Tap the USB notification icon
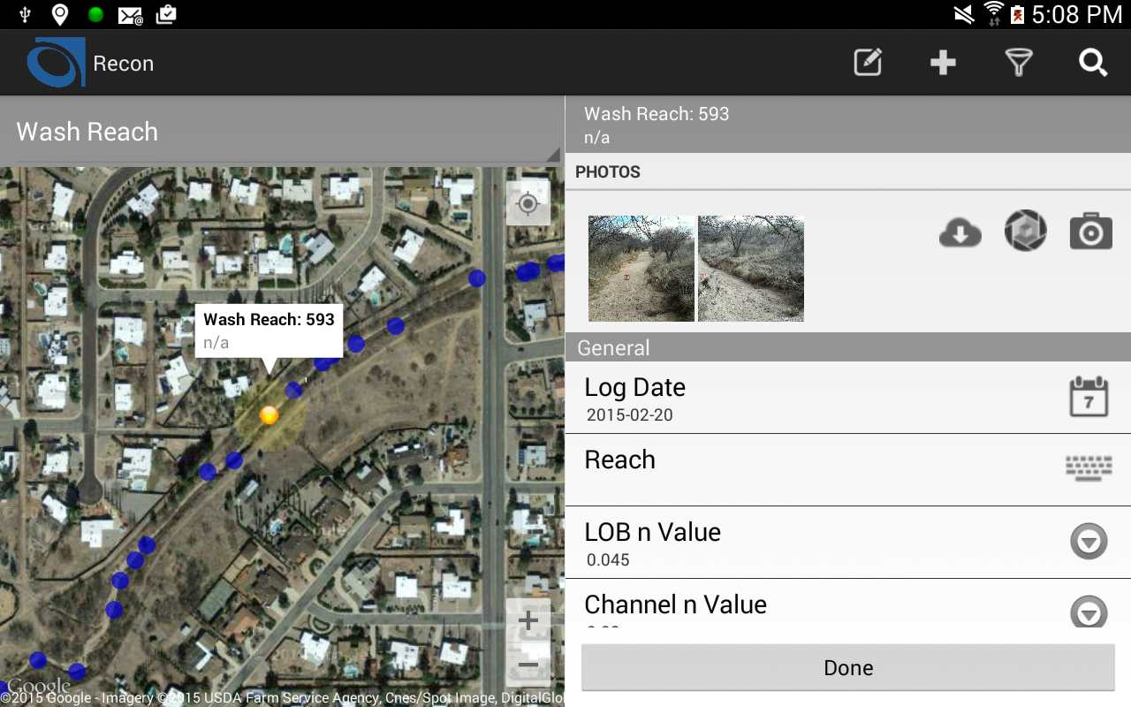The image size is (1131, 707). [25, 14]
